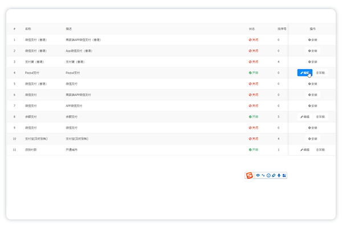342x228 pixels.
Task: Install 支付宝（香港）in row 3
Action: (x=313, y=62)
